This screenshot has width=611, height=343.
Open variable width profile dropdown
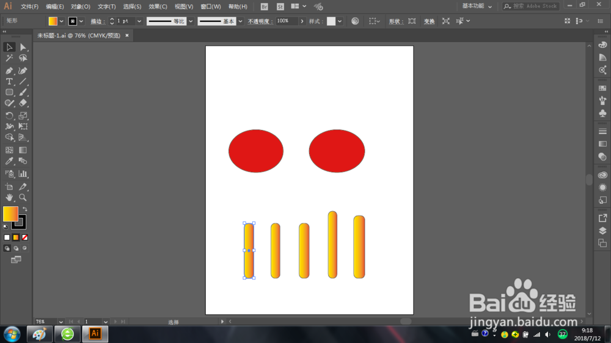pos(191,21)
